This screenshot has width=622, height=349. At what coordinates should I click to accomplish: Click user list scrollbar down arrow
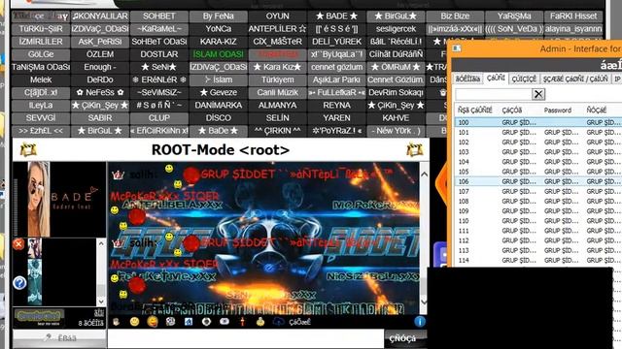click(101, 301)
